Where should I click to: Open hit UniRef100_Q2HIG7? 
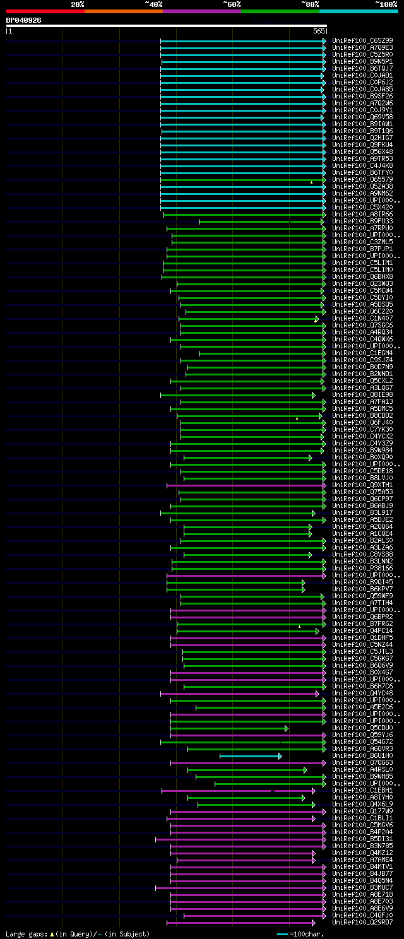pos(363,138)
